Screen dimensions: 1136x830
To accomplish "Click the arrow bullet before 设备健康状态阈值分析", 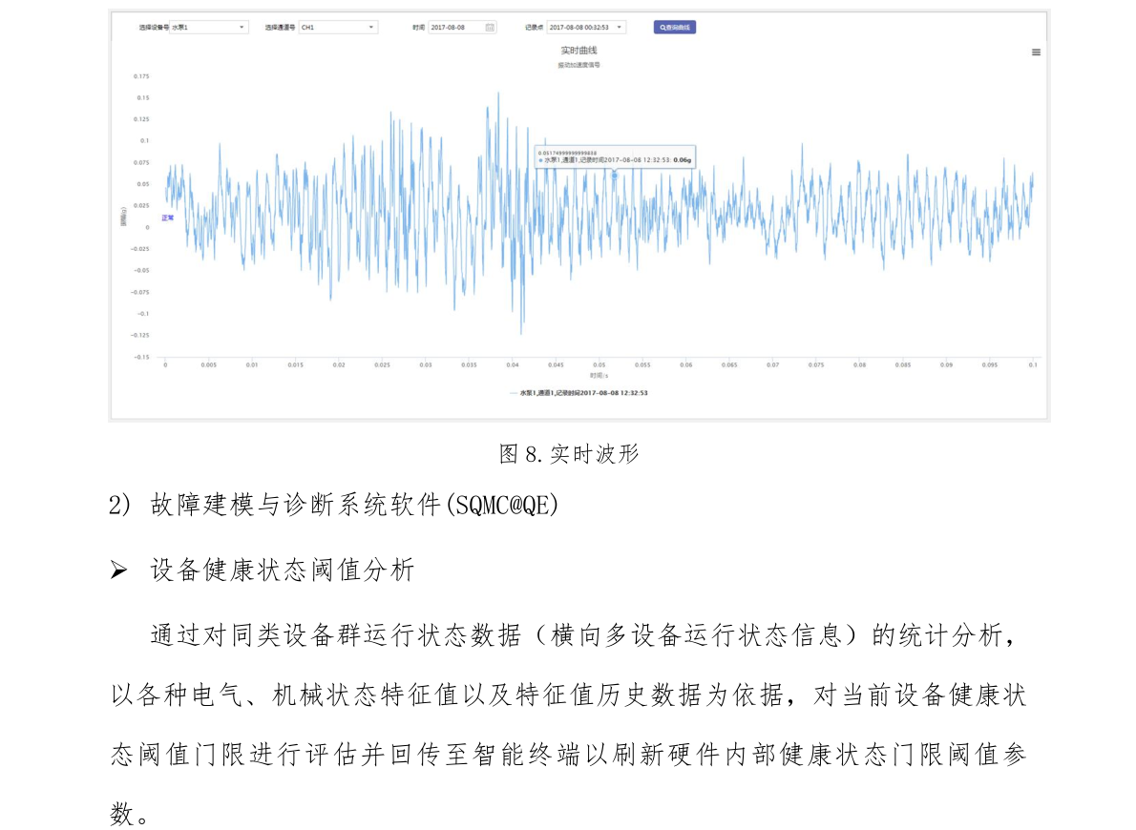I will coord(118,571).
